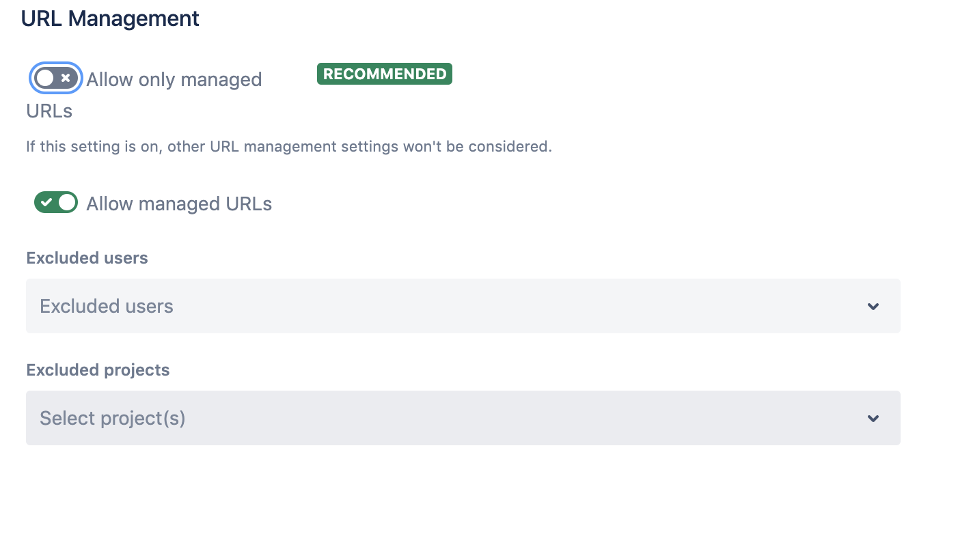Viewport: 958px width, 560px height.
Task: Click the Allow managed URLs label text
Action: click(179, 204)
